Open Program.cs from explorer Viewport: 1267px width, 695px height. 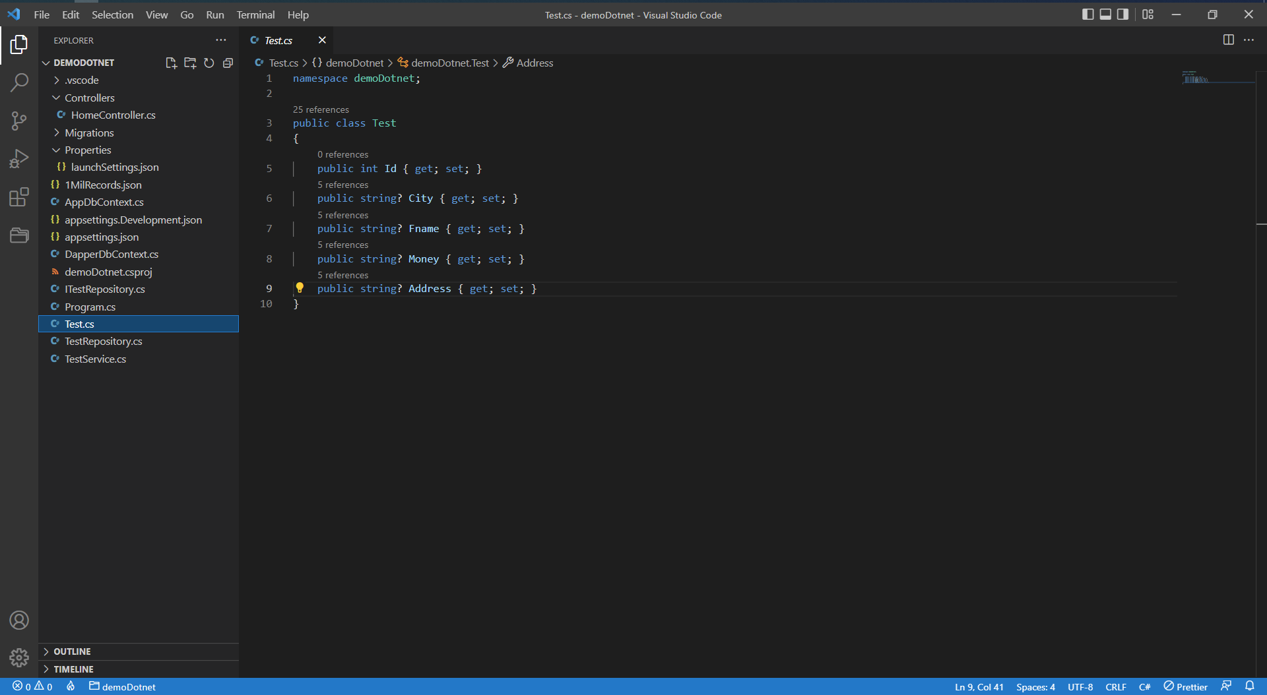click(x=139, y=307)
